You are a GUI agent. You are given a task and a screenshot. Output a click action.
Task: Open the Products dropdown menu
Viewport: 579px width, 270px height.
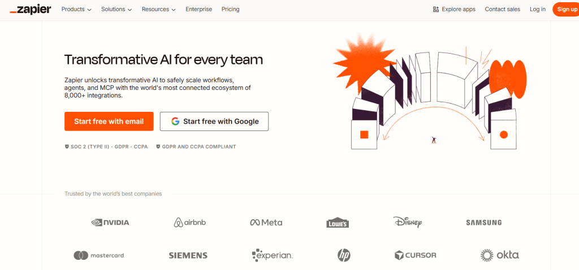coord(76,9)
